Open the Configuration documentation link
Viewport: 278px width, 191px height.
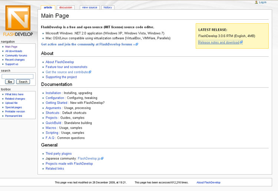point(55,98)
